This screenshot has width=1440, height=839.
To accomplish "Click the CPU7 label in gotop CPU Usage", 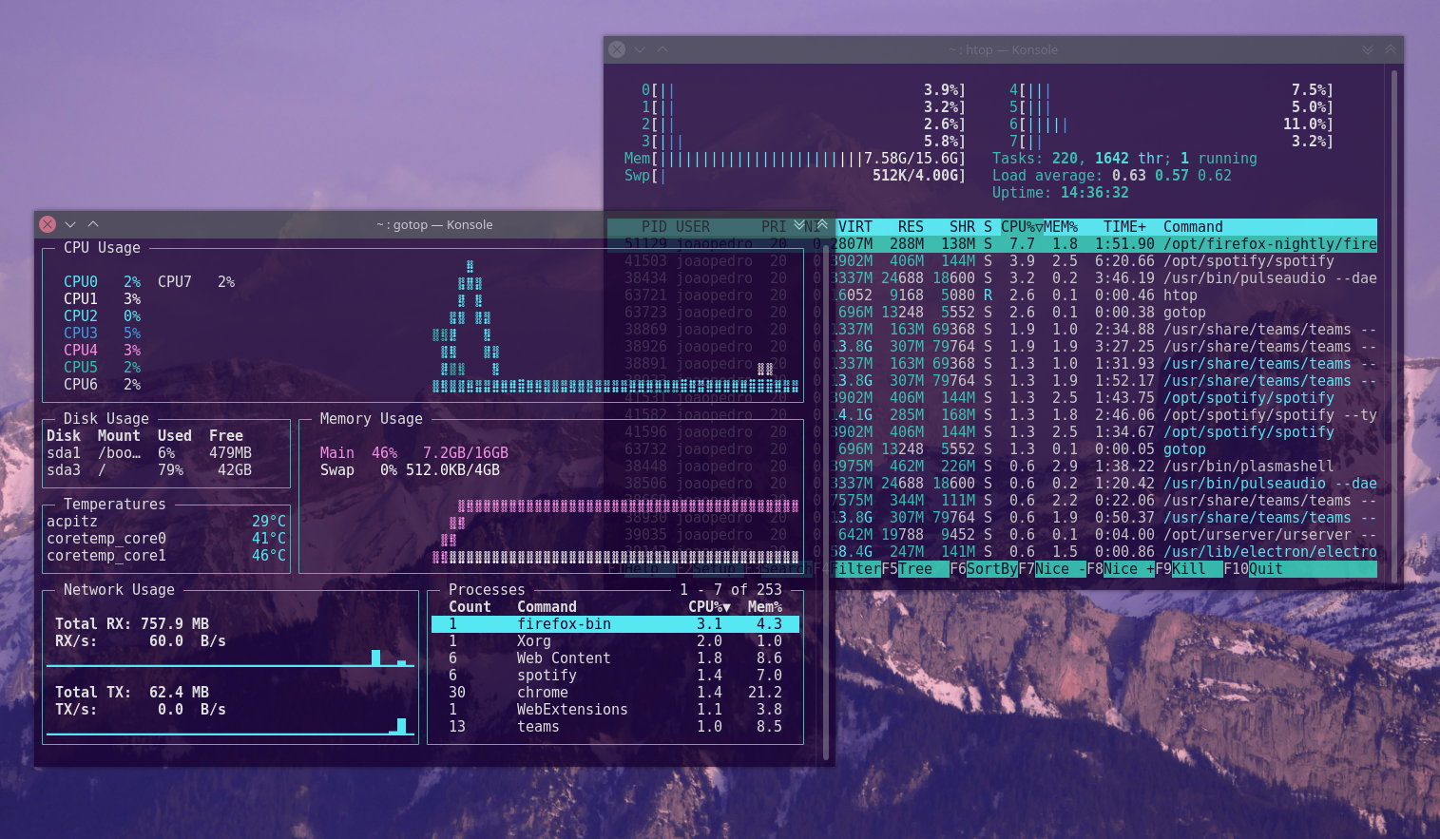I will [175, 282].
